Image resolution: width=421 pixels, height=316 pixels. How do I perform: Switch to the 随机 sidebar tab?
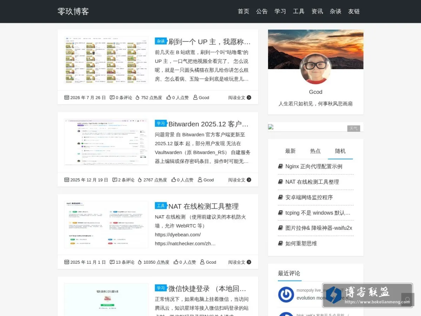click(x=340, y=151)
